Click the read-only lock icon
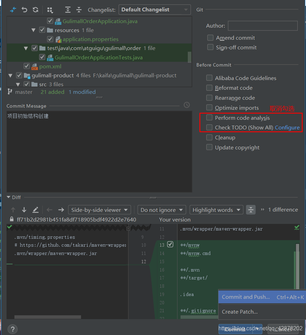 tap(12, 219)
